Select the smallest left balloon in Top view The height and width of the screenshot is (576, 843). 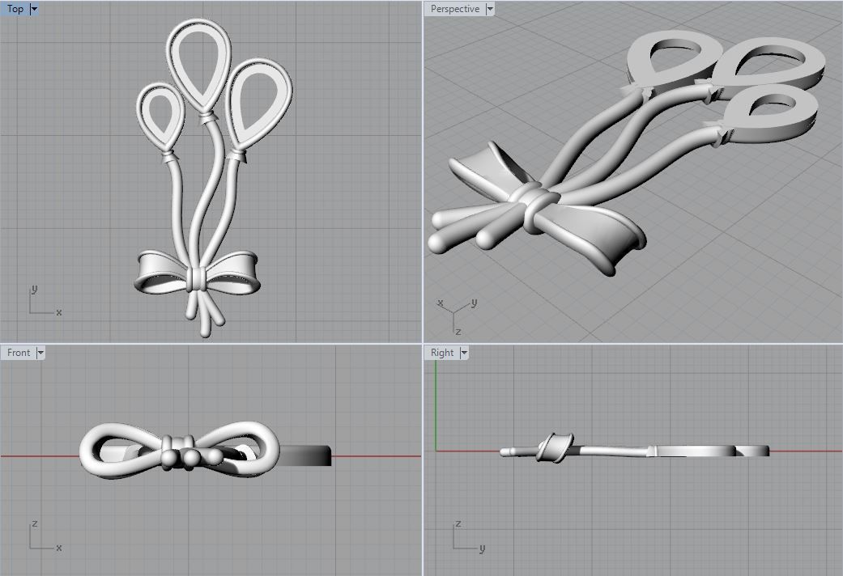[x=160, y=117]
